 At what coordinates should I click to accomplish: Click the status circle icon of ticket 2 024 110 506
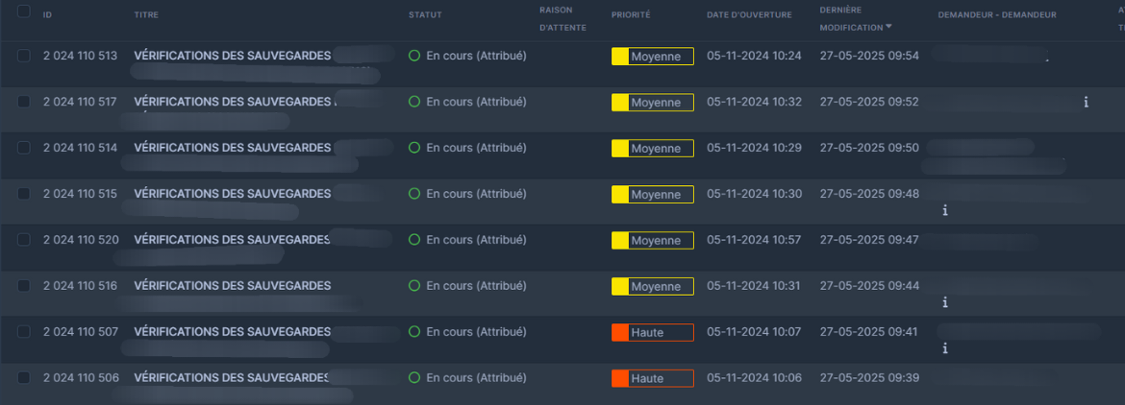(x=414, y=378)
